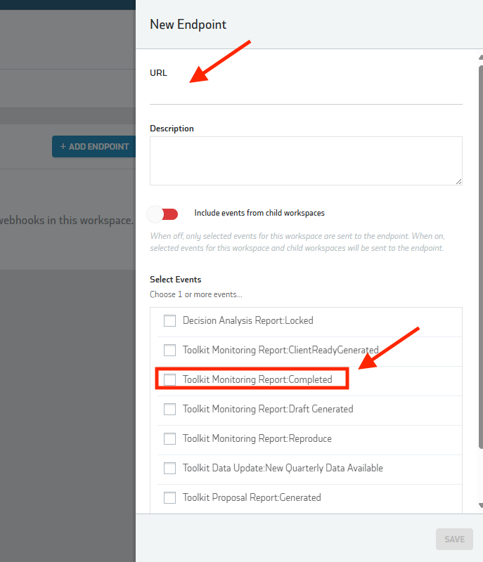Check the Toolkit Monitoring Report:Reproduce box

tap(169, 439)
